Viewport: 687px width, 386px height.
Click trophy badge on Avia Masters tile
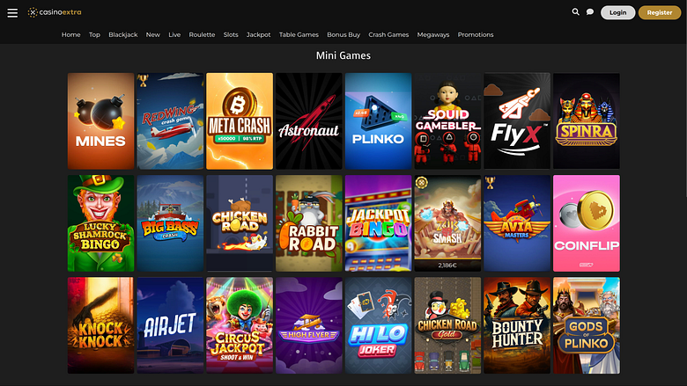click(x=490, y=183)
